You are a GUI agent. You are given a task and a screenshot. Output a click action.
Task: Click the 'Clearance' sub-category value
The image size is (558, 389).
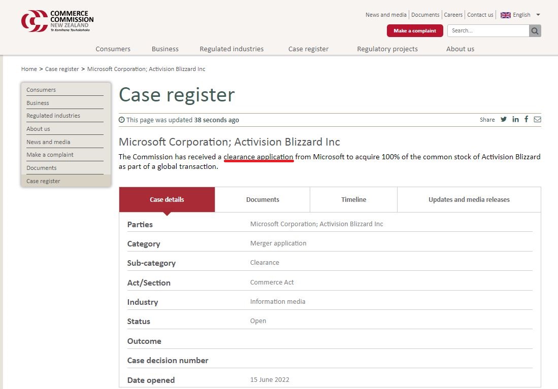(x=265, y=262)
